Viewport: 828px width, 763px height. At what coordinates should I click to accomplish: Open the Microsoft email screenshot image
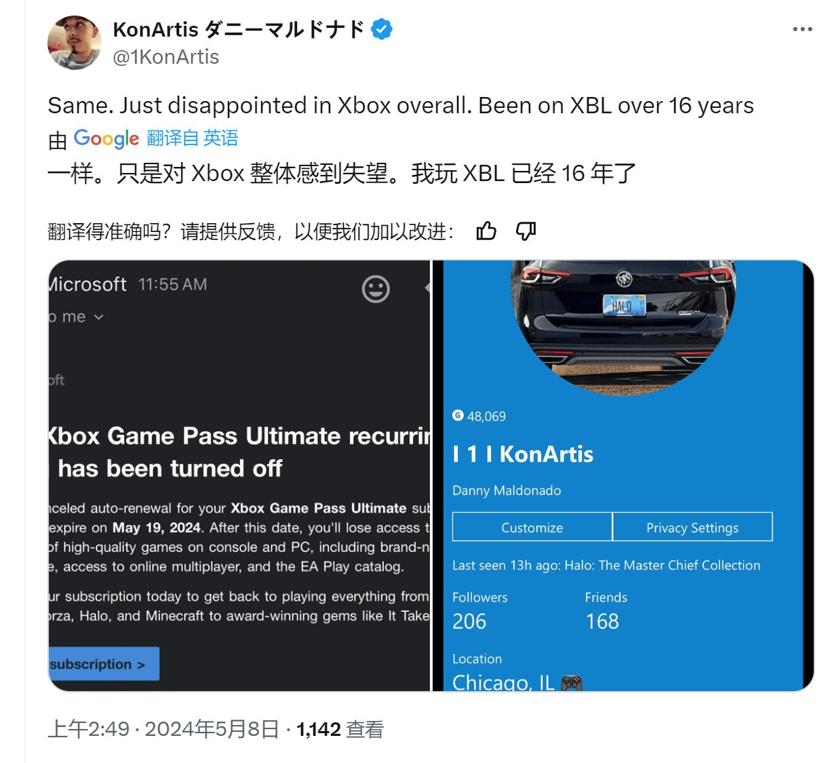click(x=239, y=476)
